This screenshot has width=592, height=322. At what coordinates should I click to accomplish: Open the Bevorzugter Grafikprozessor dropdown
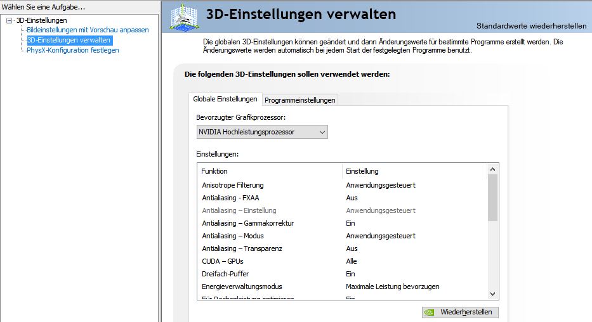pos(262,132)
